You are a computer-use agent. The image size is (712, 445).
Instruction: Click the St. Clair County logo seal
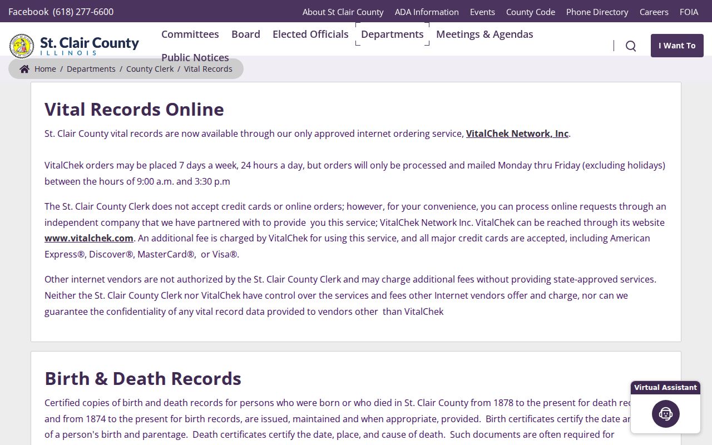coord(22,46)
